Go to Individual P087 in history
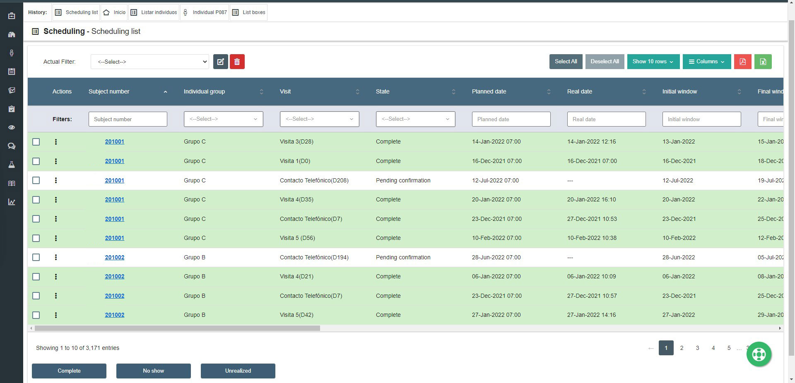The width and height of the screenshot is (795, 383). [x=205, y=12]
